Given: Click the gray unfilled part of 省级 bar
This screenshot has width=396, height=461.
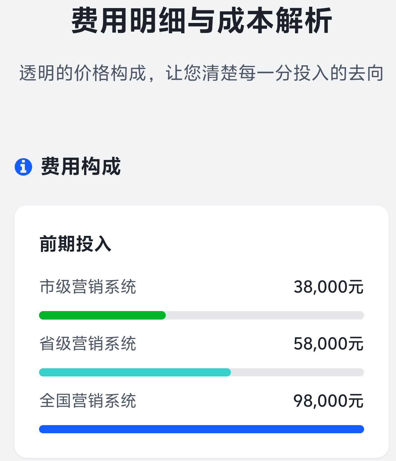Looking at the screenshot, I should pyautogui.click(x=297, y=372).
